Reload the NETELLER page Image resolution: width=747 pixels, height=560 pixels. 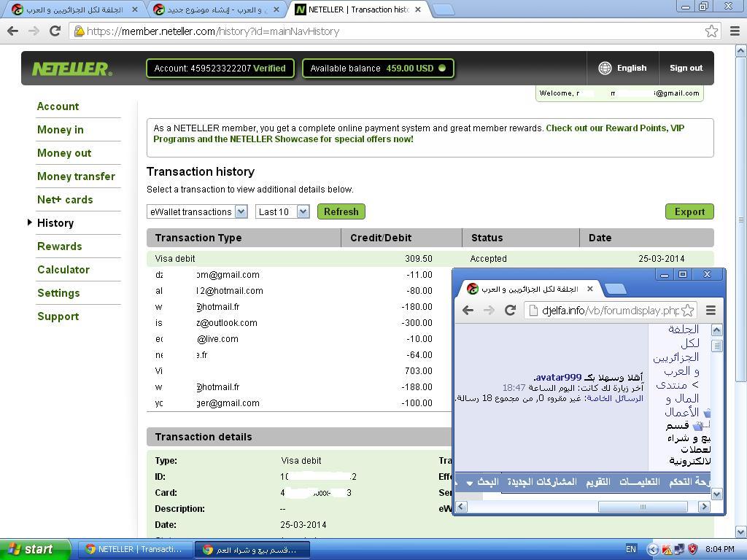pyautogui.click(x=55, y=31)
